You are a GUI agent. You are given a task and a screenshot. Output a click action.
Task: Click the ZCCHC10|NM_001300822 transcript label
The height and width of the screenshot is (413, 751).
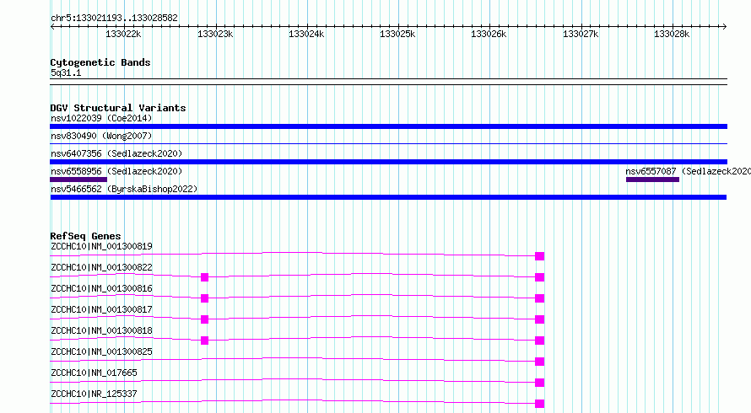(101, 267)
